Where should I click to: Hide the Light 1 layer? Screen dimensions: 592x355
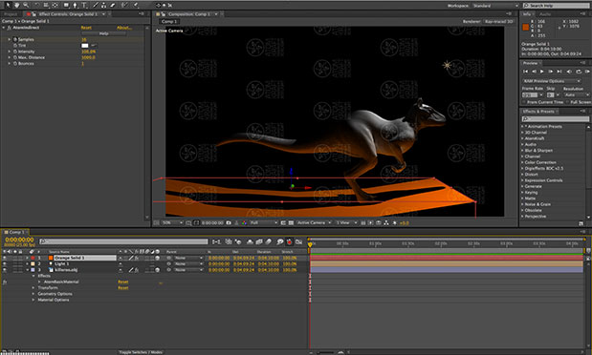point(5,263)
